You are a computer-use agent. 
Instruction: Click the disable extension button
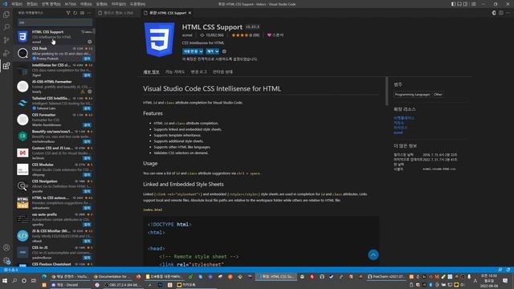[190, 51]
